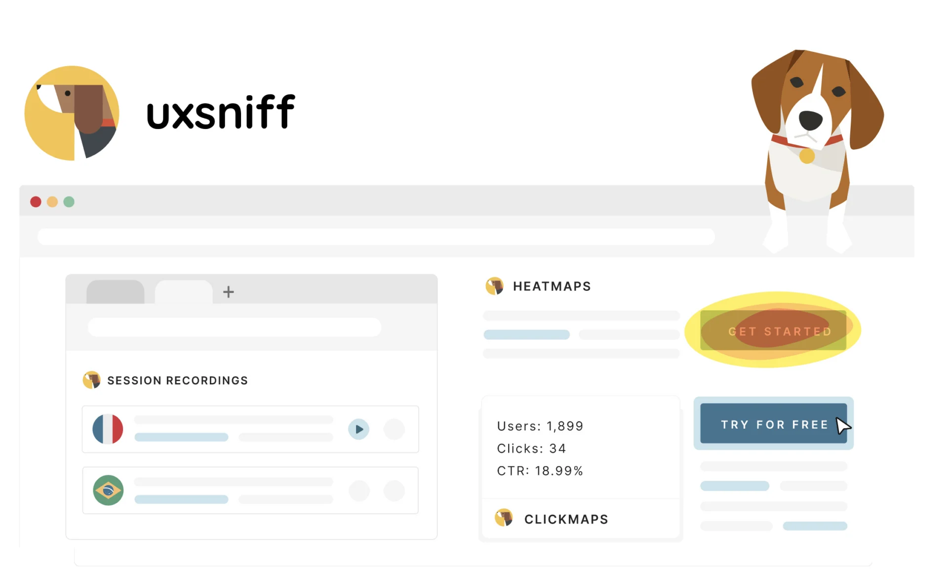This screenshot has height=569, width=948.
Task: Click the dog icon beside Heatmaps
Action: (x=494, y=286)
